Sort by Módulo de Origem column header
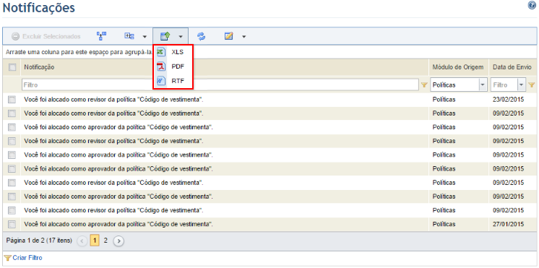Viewport: 539px width, 268px height. pyautogui.click(x=458, y=67)
